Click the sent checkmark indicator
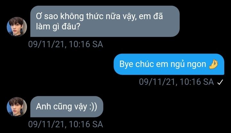 (x=220, y=82)
